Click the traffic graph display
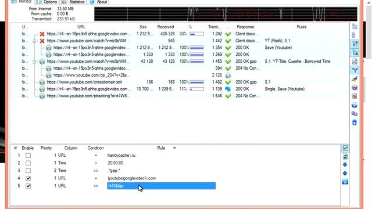372x209 pixels. pos(226,14)
